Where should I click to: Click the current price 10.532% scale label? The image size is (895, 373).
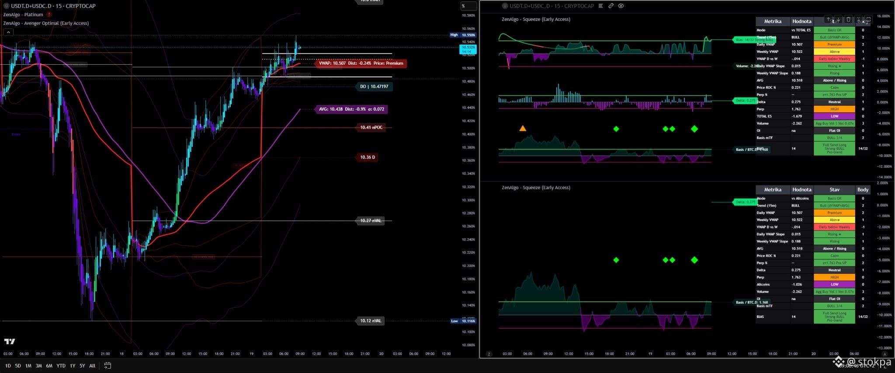(468, 49)
